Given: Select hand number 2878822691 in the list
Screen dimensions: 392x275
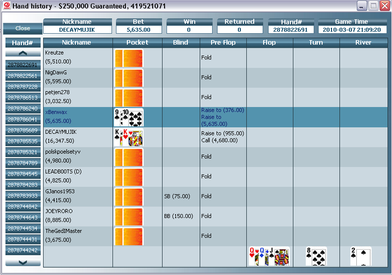Looking at the screenshot, I should click(x=23, y=65).
